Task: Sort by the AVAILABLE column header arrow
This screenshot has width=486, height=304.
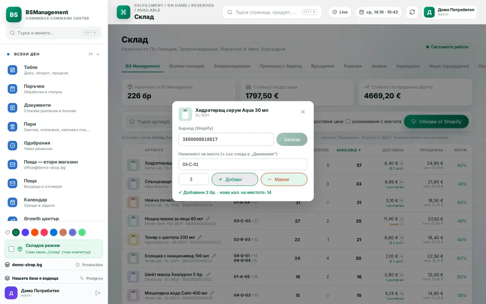Action: (x=359, y=150)
